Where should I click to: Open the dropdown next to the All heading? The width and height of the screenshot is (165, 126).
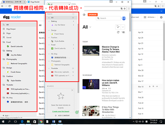pyautogui.click(x=90, y=27)
